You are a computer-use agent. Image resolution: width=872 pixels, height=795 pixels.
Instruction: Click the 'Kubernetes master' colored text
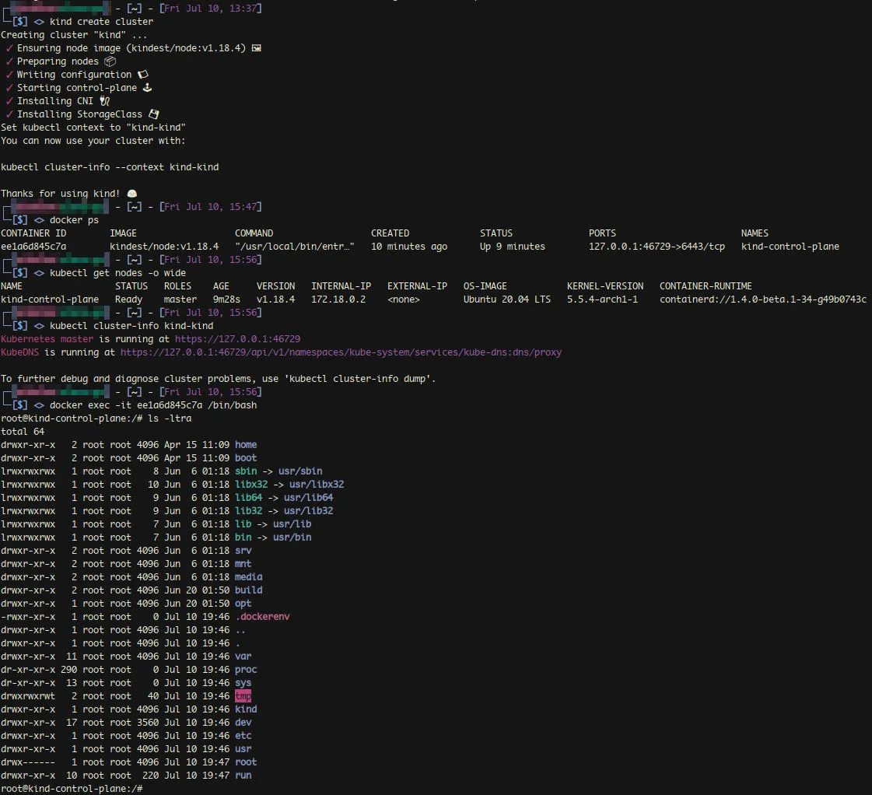click(47, 339)
